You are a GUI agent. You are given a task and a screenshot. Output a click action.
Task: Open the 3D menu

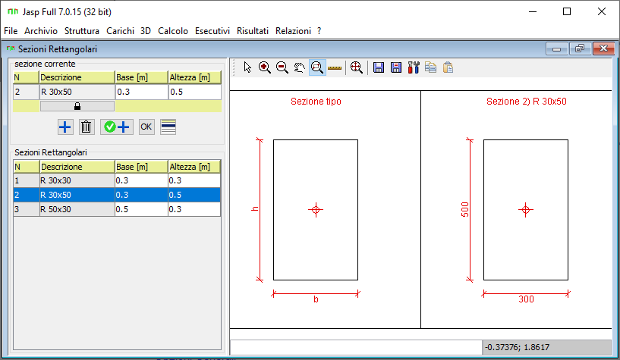point(146,31)
